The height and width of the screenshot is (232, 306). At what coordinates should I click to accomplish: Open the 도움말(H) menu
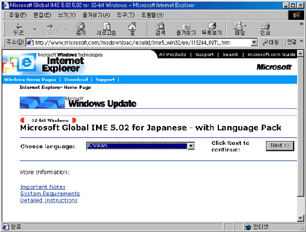tap(152, 15)
